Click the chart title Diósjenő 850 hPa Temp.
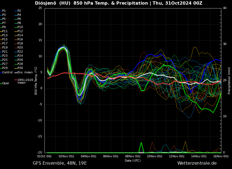The height and width of the screenshot is (169, 232). 118,3
